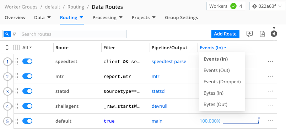Open the Projects dropdown menu
286x129 pixels.
pos(144,18)
